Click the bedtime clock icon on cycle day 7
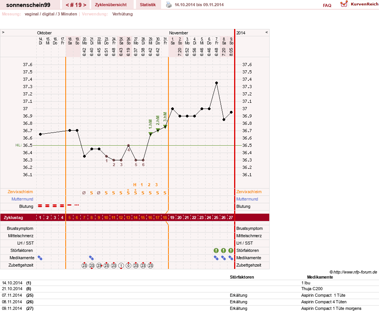The height and width of the screenshot is (323, 379). point(84,265)
